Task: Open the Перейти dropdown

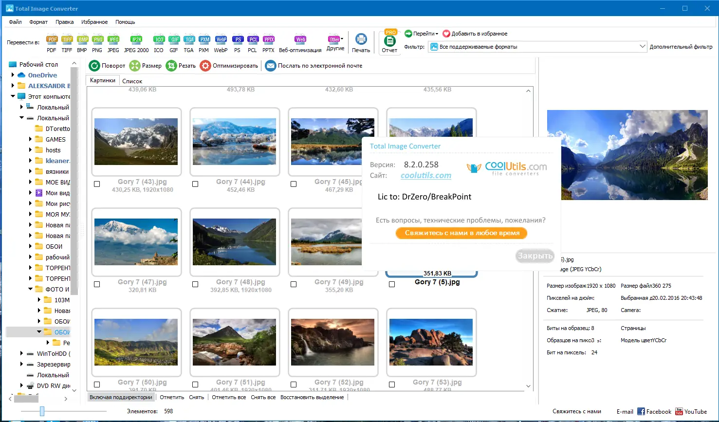Action: point(422,34)
